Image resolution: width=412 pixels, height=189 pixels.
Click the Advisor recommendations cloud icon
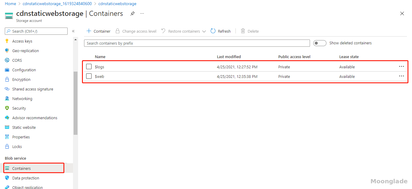tap(7, 118)
